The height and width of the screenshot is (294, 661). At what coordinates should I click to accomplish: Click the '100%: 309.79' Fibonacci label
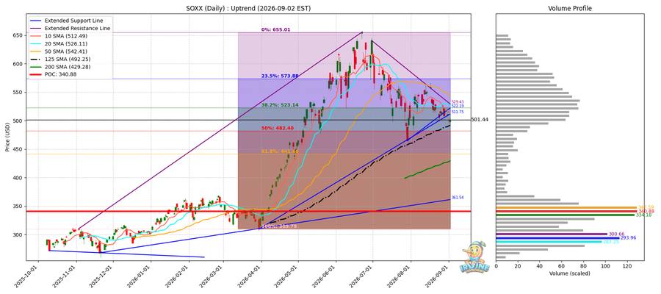click(x=281, y=226)
